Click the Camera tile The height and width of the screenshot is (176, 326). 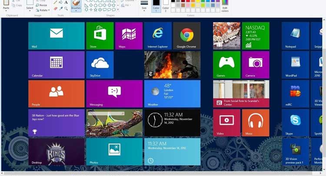pyautogui.click(x=256, y=65)
